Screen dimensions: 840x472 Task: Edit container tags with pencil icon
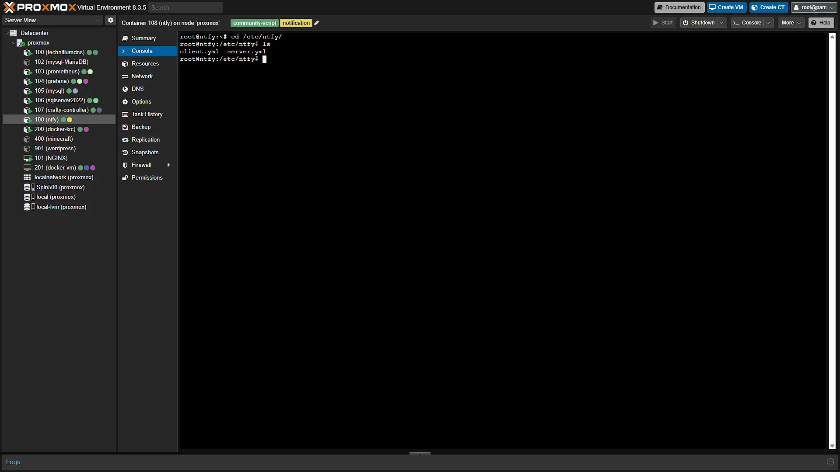tap(316, 23)
